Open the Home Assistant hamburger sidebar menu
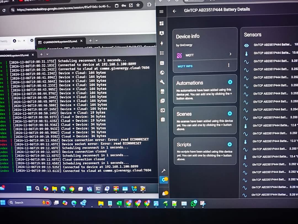 tap(161, 12)
